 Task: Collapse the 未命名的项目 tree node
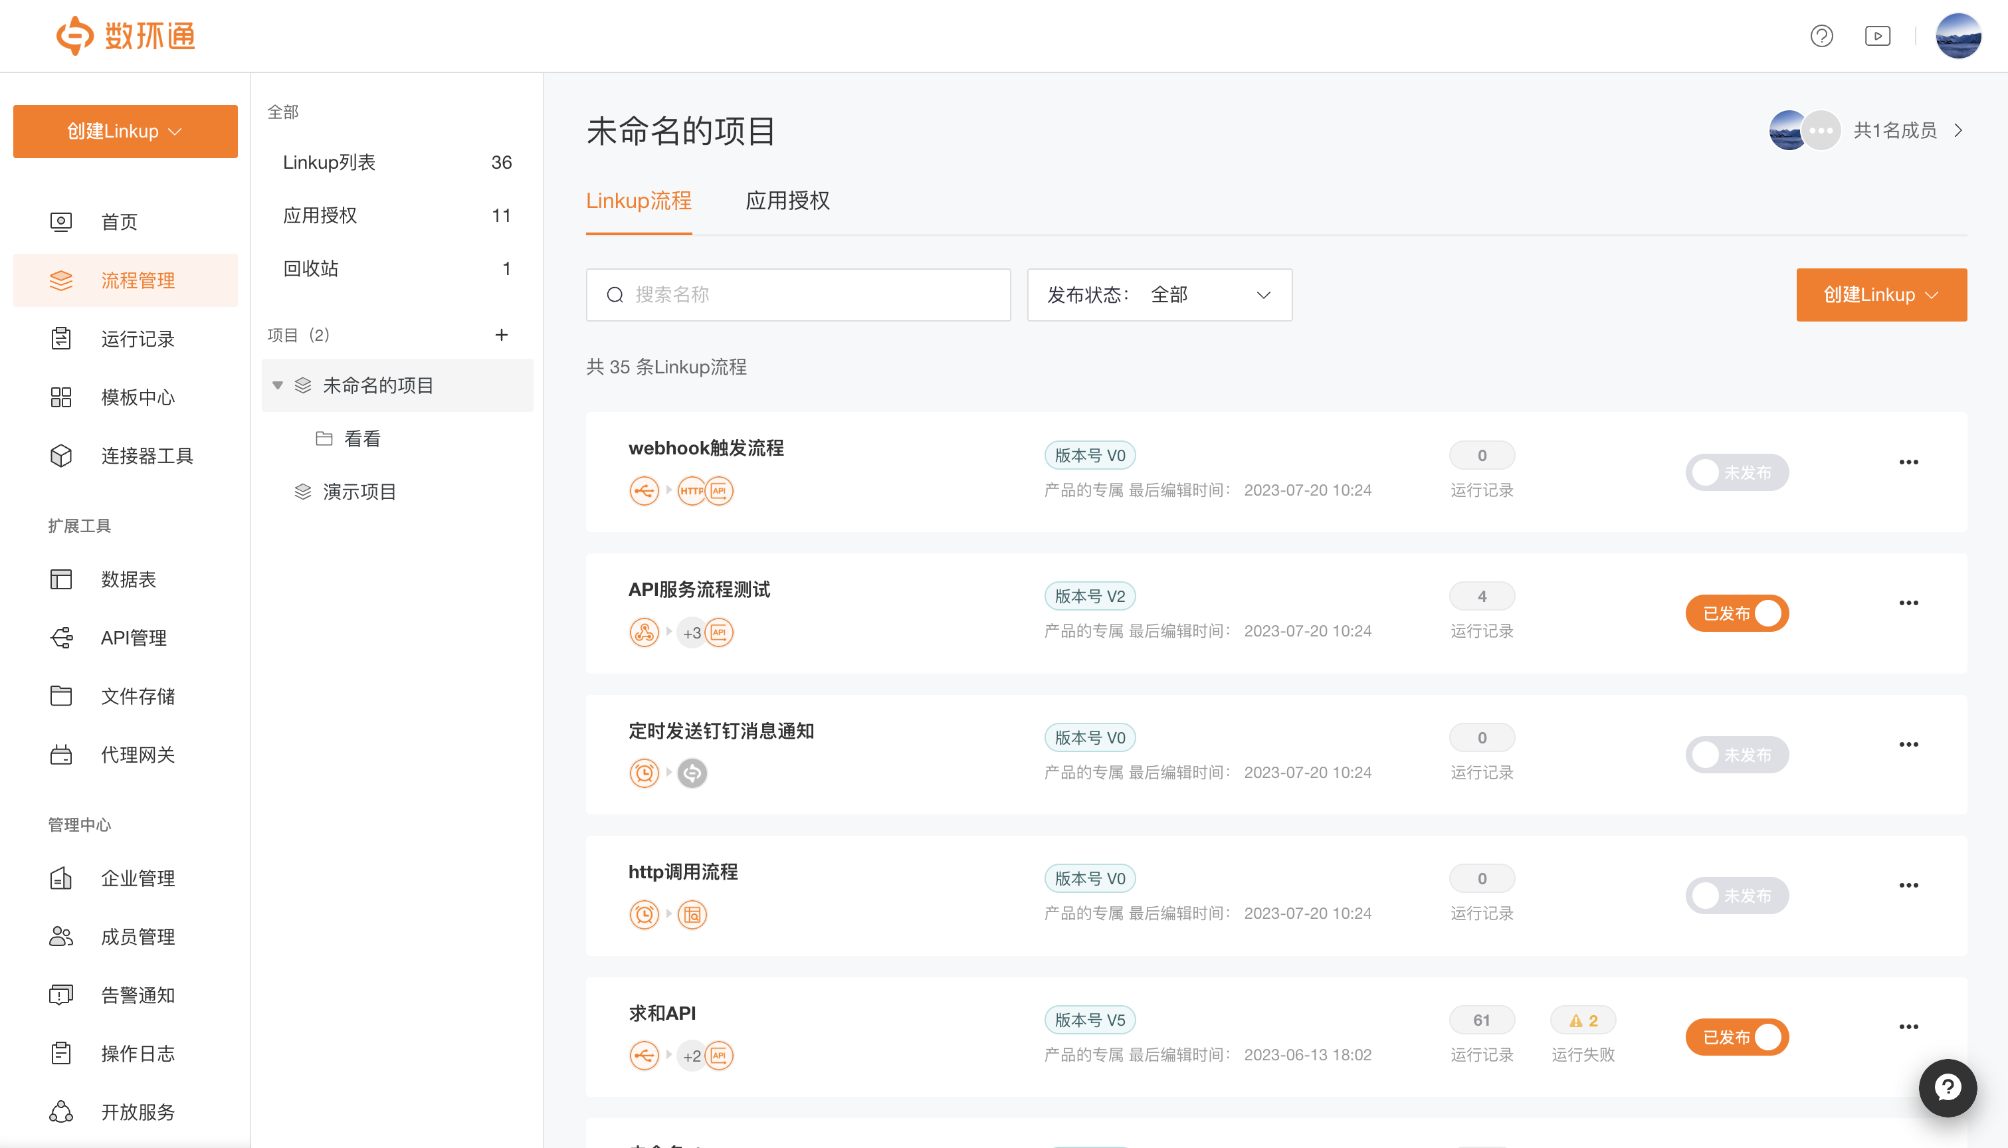278,385
